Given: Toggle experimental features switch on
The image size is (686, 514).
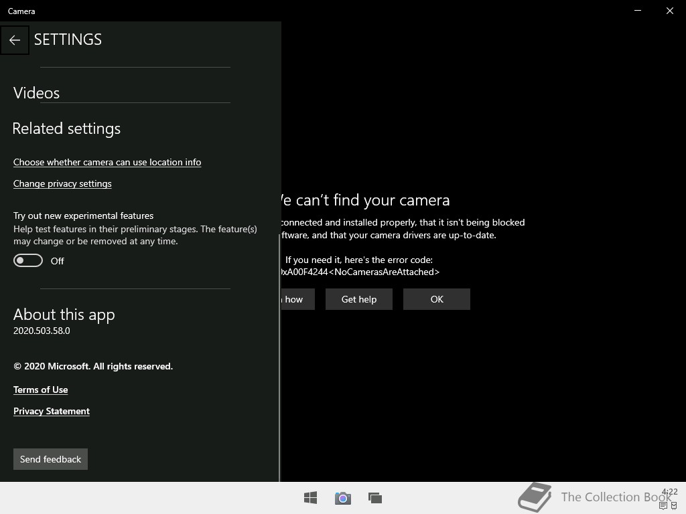Looking at the screenshot, I should pyautogui.click(x=28, y=260).
